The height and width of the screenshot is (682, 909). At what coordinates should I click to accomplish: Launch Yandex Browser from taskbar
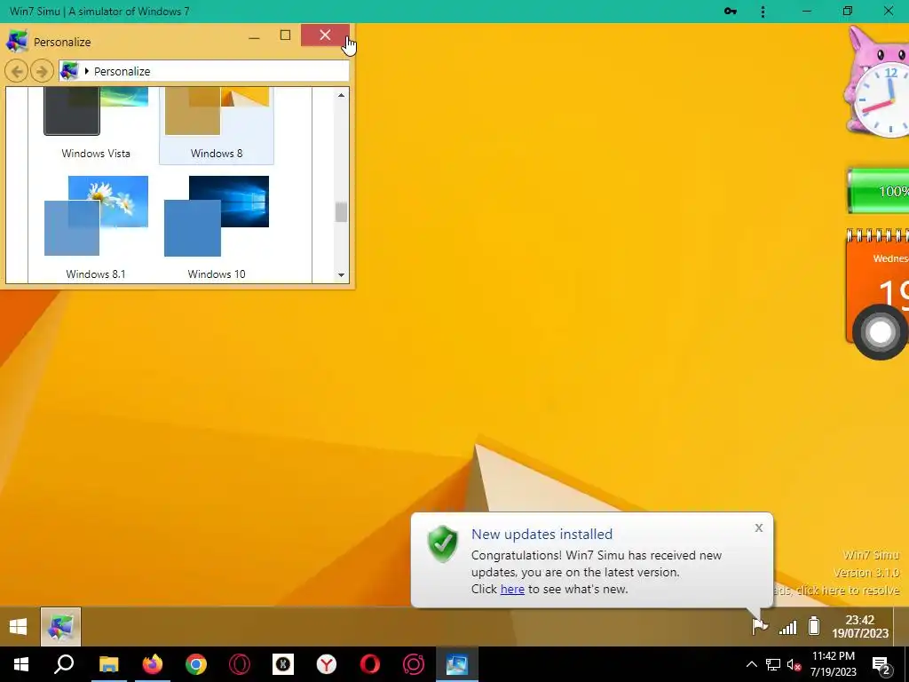[327, 664]
